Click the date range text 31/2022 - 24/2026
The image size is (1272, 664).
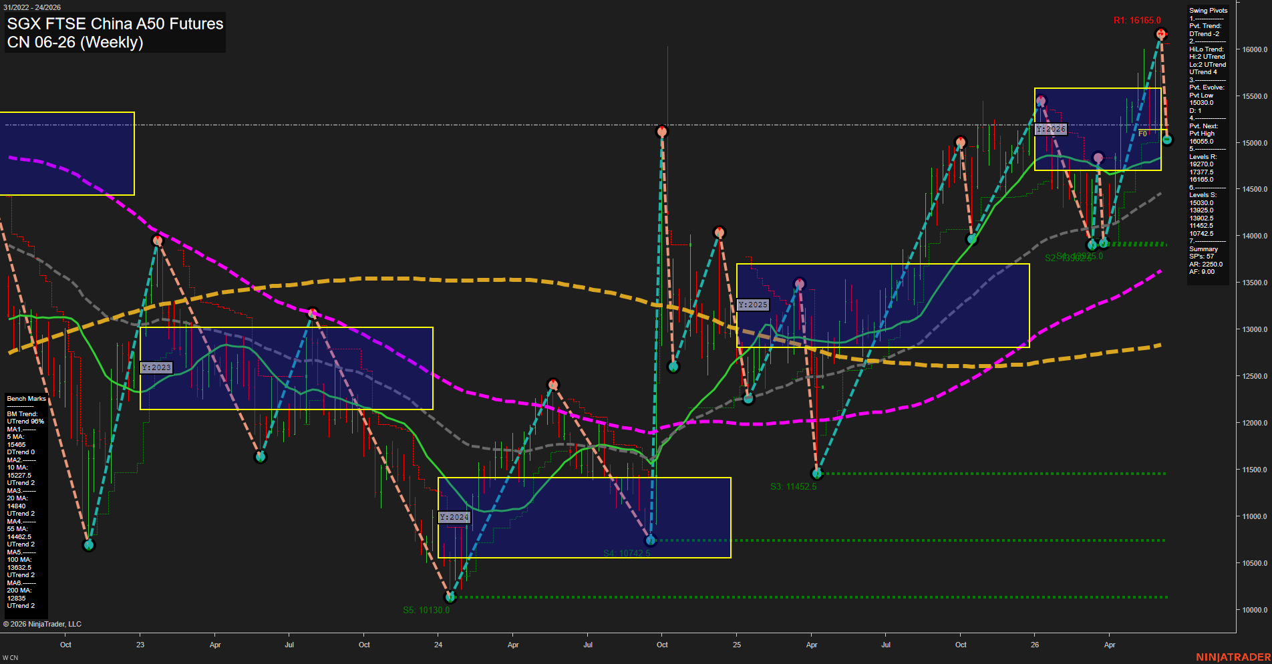(x=32, y=7)
